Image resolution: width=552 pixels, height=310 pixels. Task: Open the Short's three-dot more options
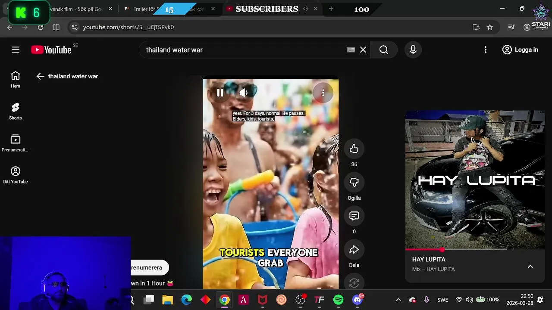click(x=323, y=93)
